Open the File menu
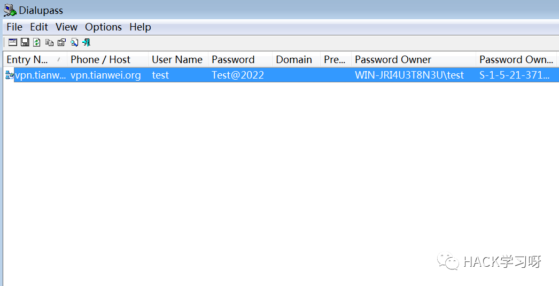This screenshot has width=559, height=286. click(14, 27)
